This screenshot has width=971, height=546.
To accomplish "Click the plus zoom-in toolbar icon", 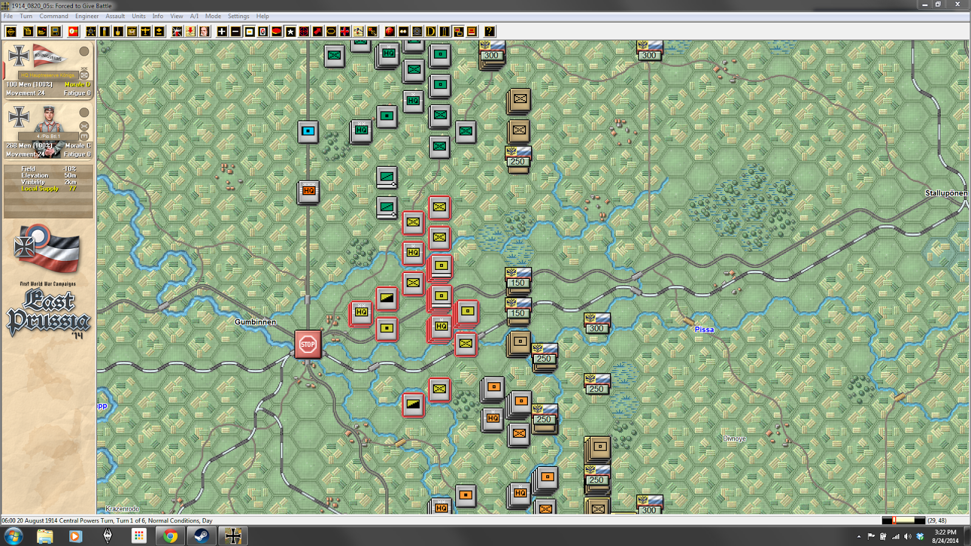I will click(x=222, y=32).
